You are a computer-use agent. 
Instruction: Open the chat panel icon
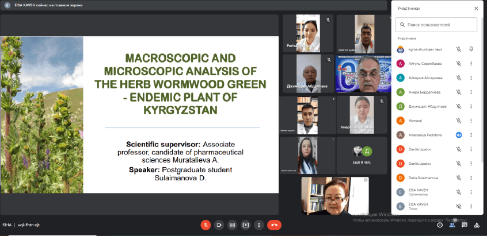(x=464, y=225)
